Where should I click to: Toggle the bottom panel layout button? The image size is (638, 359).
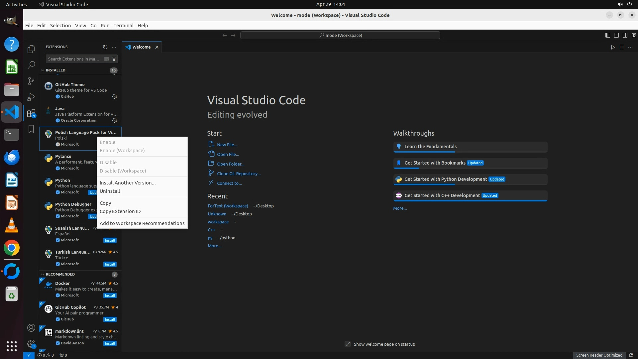pyautogui.click(x=616, y=35)
